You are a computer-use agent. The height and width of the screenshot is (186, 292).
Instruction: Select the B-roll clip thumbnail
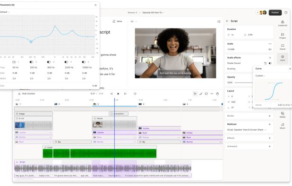point(20,125)
